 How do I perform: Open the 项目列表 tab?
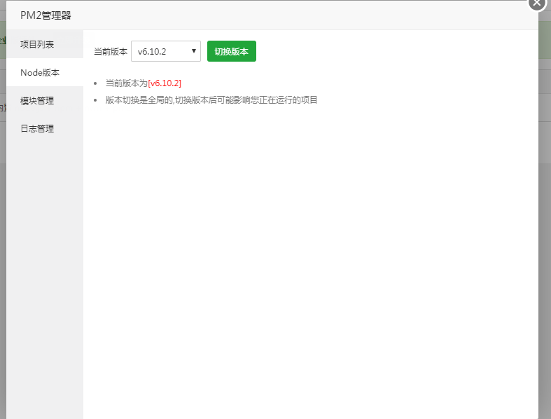tap(45, 44)
